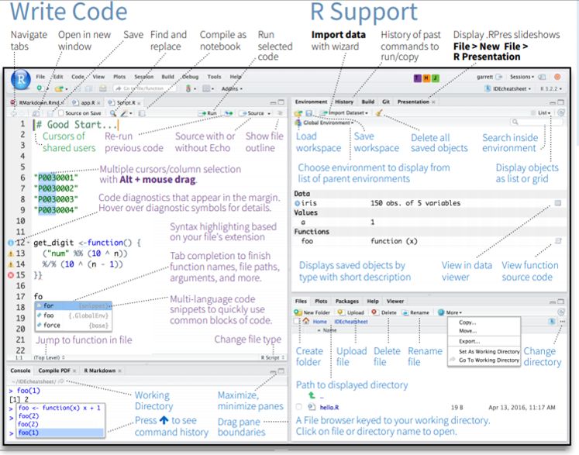Click the New Folder button
Image resolution: width=579 pixels, height=455 pixels.
tap(312, 312)
